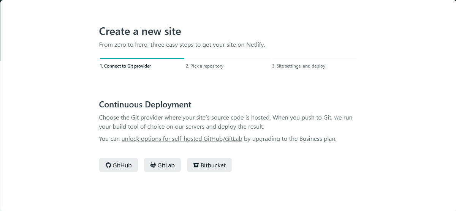Select step 1 Connect to Git provider
456x211 pixels.
pos(125,66)
